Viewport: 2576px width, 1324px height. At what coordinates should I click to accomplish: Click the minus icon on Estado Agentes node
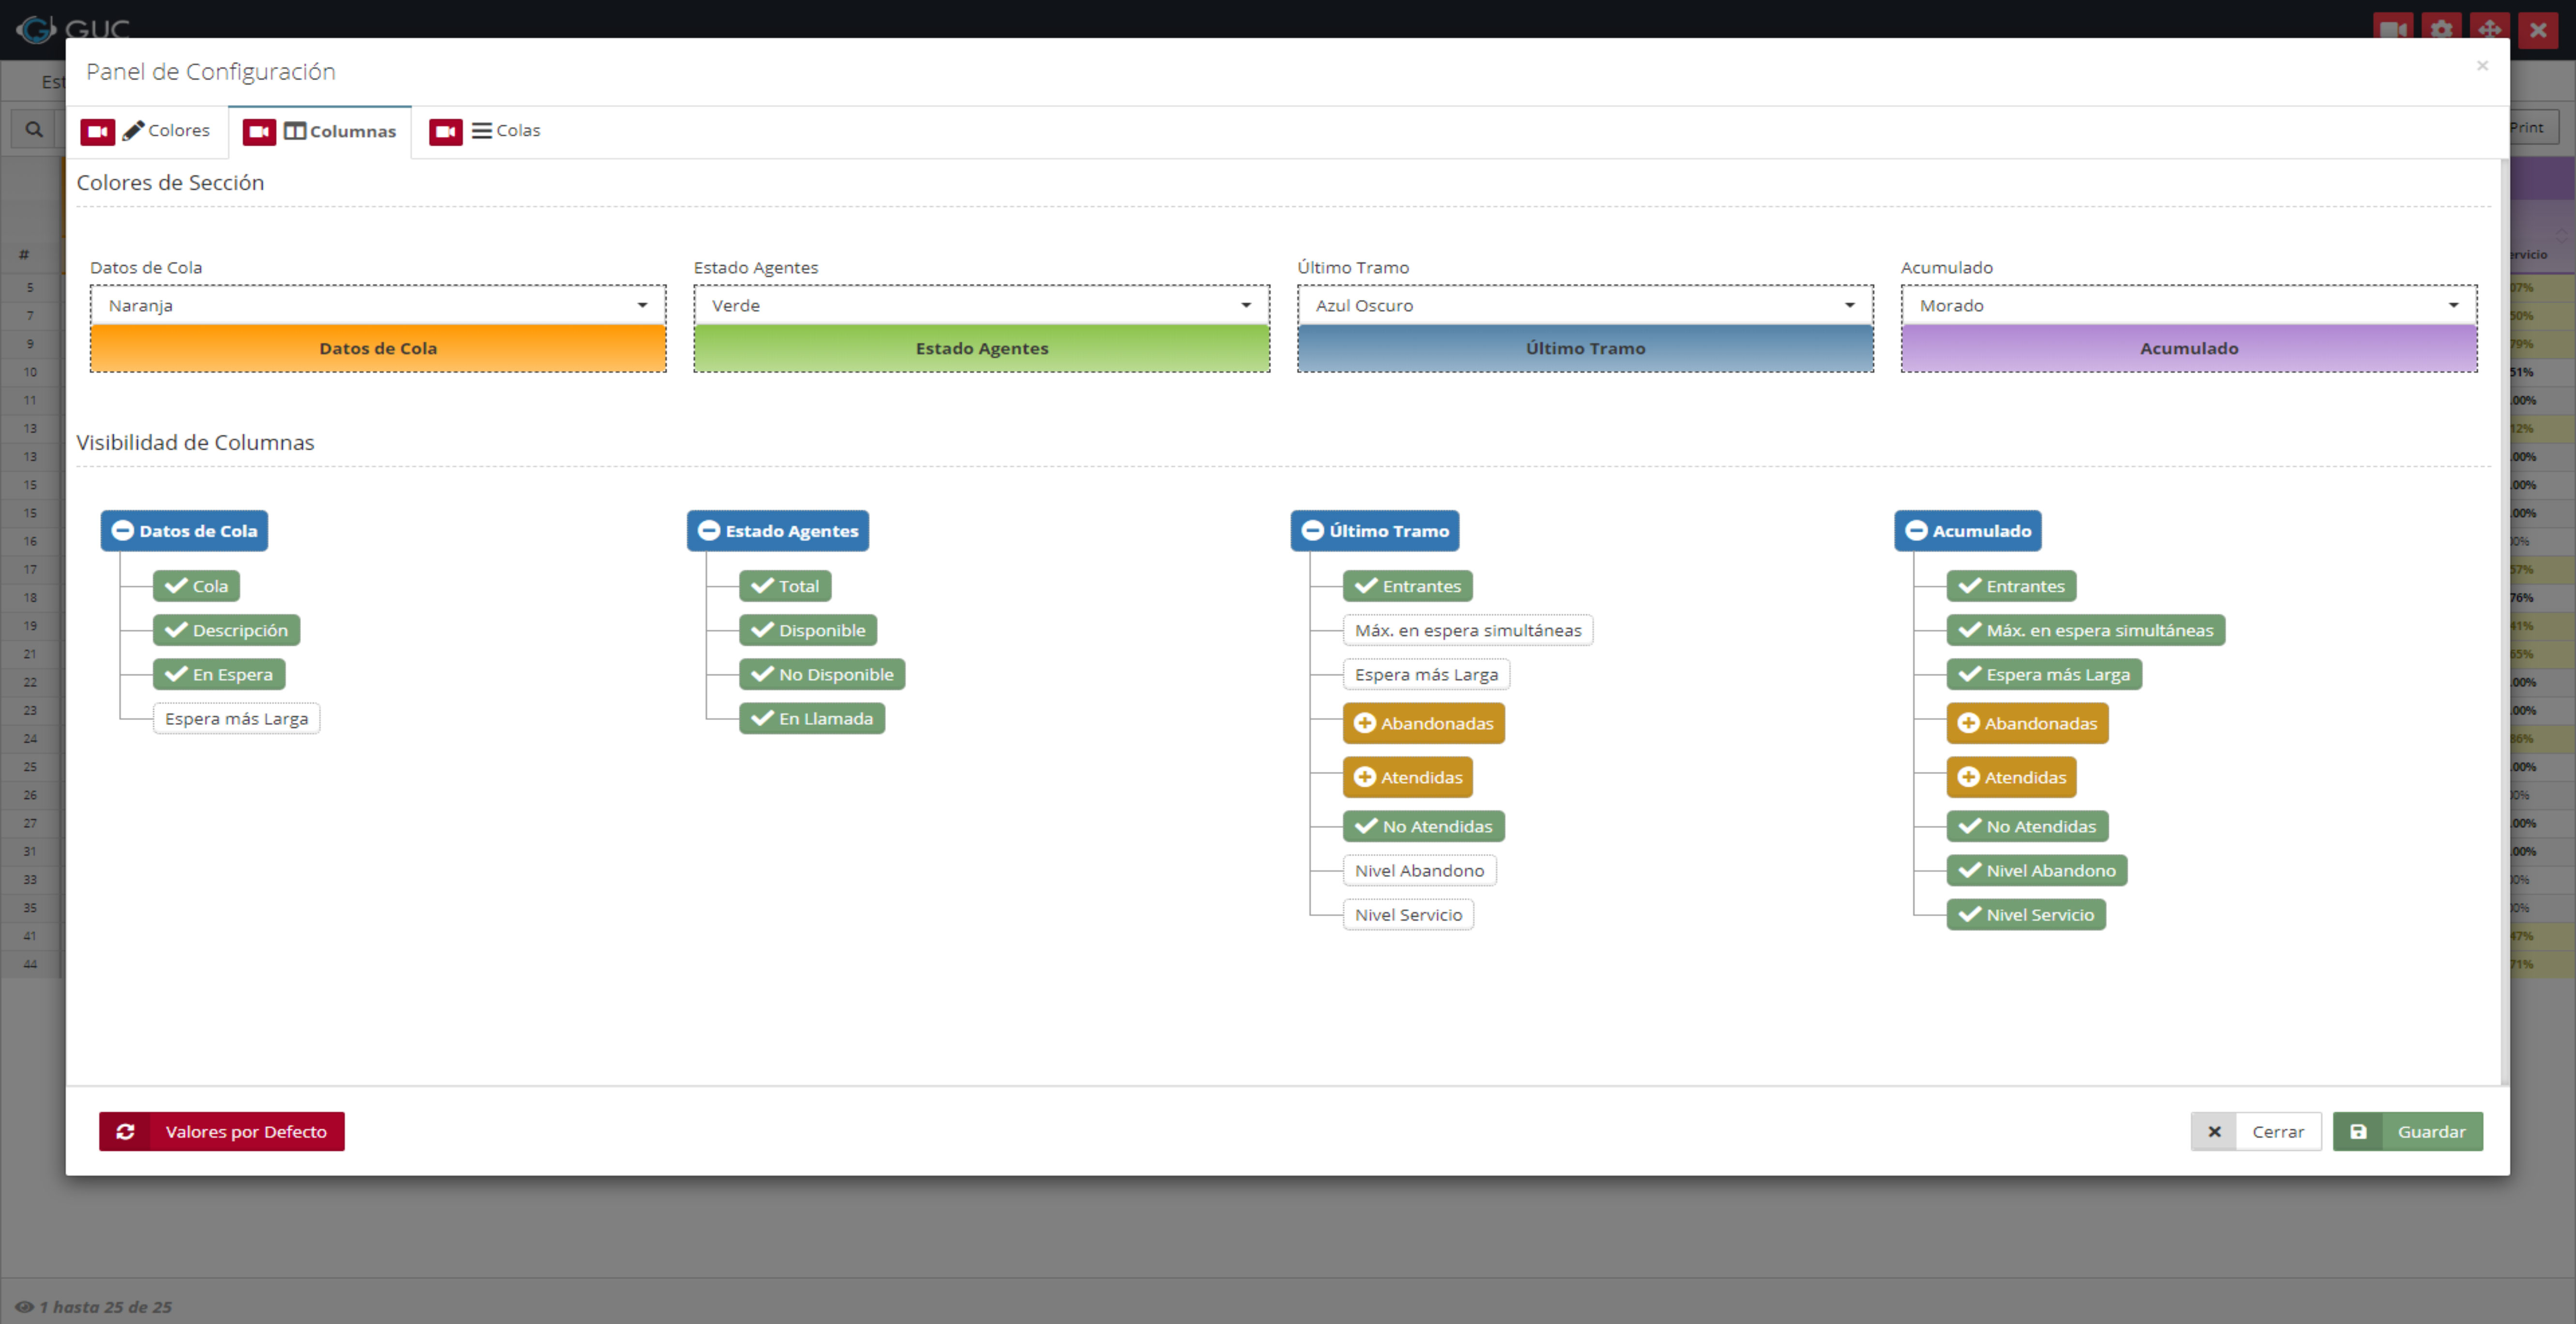pyautogui.click(x=709, y=530)
